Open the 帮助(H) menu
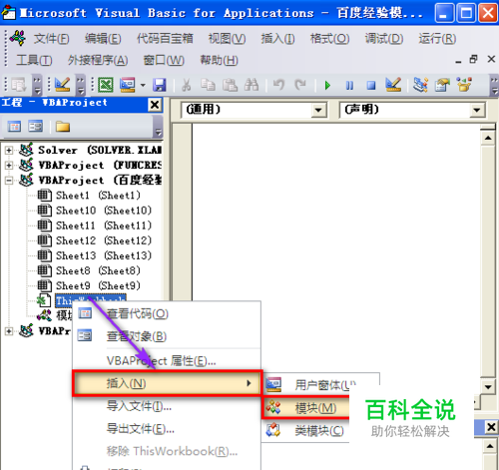The image size is (499, 470). click(x=219, y=60)
